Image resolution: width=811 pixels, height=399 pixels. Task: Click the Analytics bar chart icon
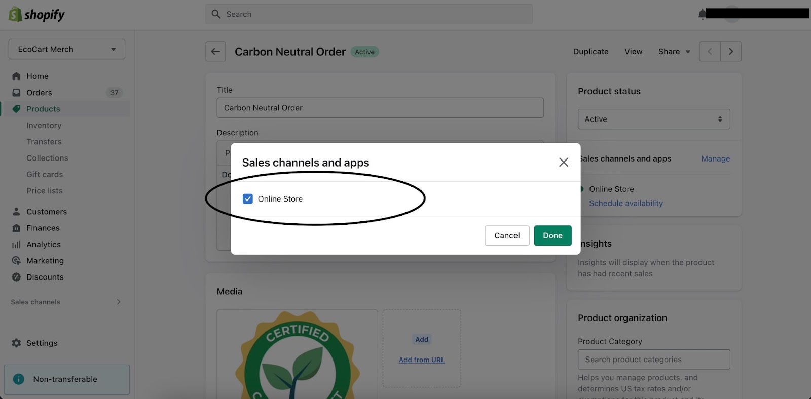point(16,245)
